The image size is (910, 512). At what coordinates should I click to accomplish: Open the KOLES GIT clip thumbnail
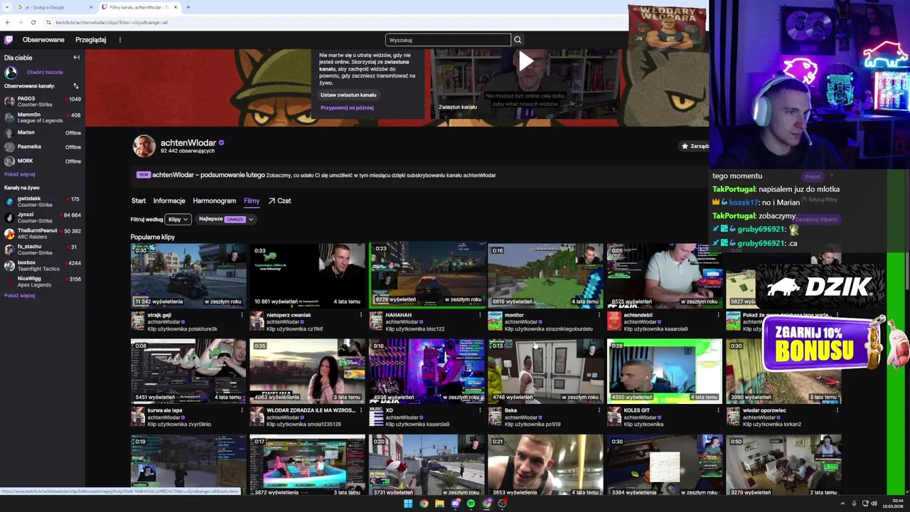(664, 371)
